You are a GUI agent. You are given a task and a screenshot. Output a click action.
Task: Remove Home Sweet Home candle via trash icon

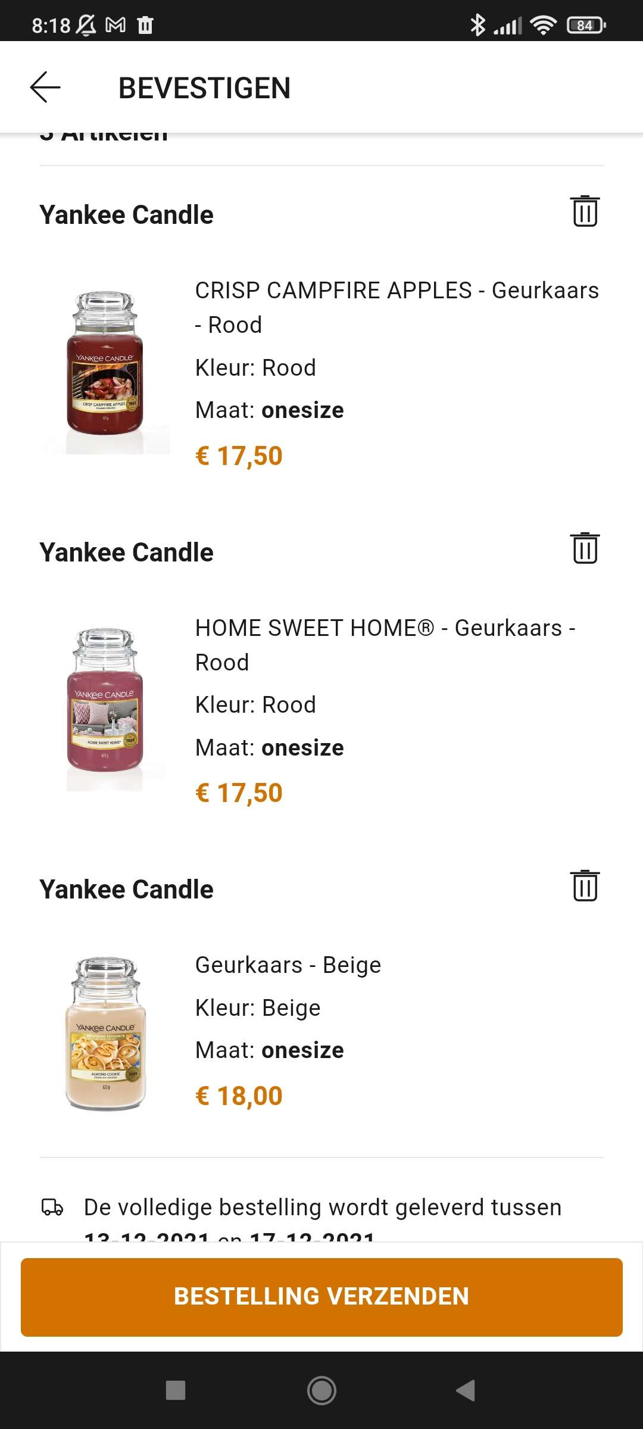[585, 548]
